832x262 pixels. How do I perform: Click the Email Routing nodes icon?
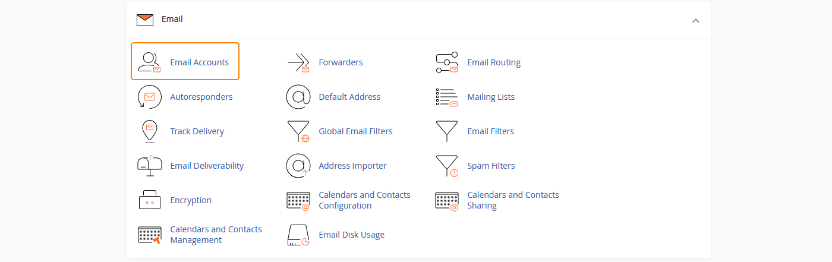tap(446, 62)
